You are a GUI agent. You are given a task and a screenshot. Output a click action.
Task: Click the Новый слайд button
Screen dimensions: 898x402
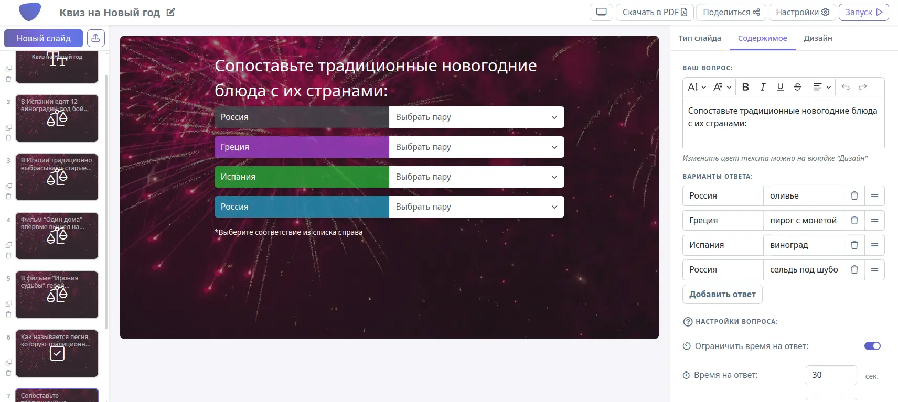44,38
